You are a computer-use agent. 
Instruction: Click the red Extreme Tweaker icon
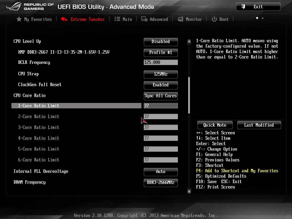point(64,19)
